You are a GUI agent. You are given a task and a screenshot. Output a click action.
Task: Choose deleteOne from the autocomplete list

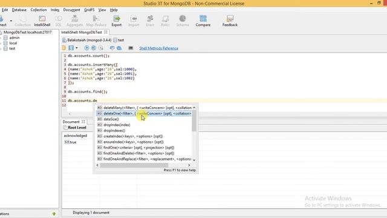145,113
